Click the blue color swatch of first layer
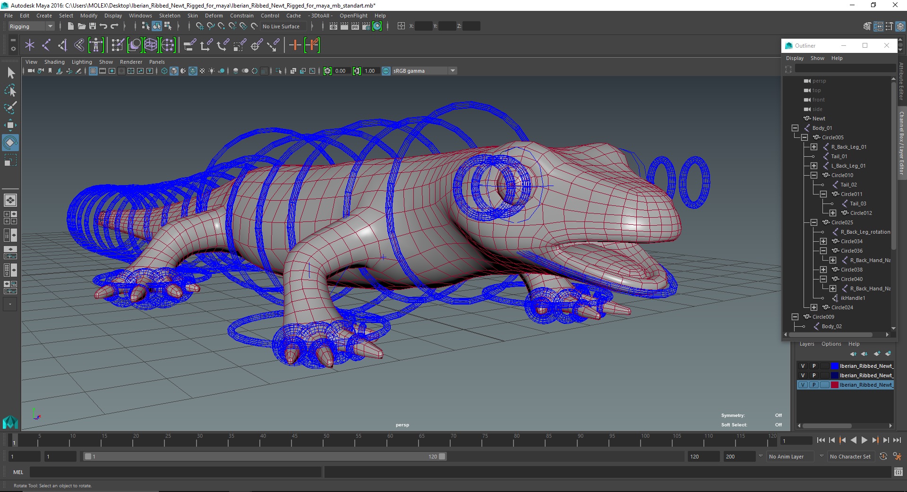 pyautogui.click(x=834, y=366)
